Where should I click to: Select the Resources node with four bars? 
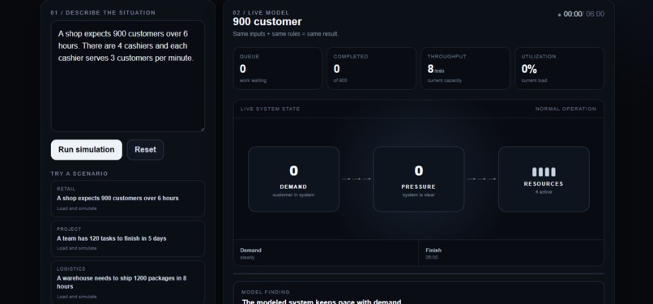click(544, 179)
